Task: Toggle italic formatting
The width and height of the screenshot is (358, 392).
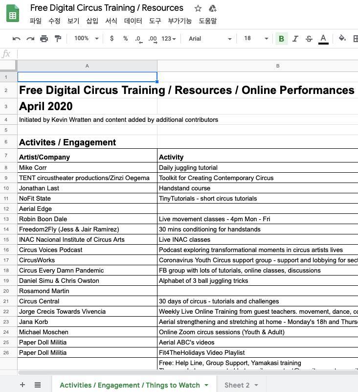Action: tap(295, 39)
